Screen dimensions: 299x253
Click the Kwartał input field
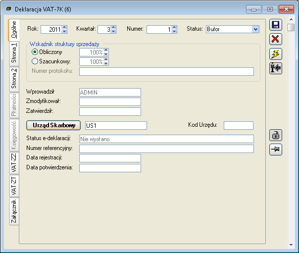pos(104,30)
